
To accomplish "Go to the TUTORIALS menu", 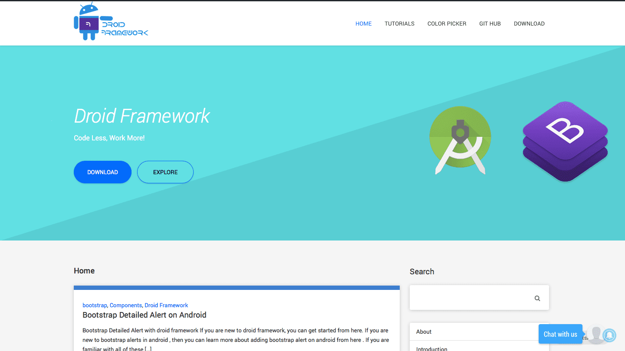I will pos(399,23).
